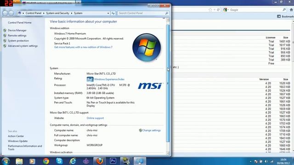Open Remote settings link
Image resolution: width=294 pixels, height=165 pixels.
(17, 36)
